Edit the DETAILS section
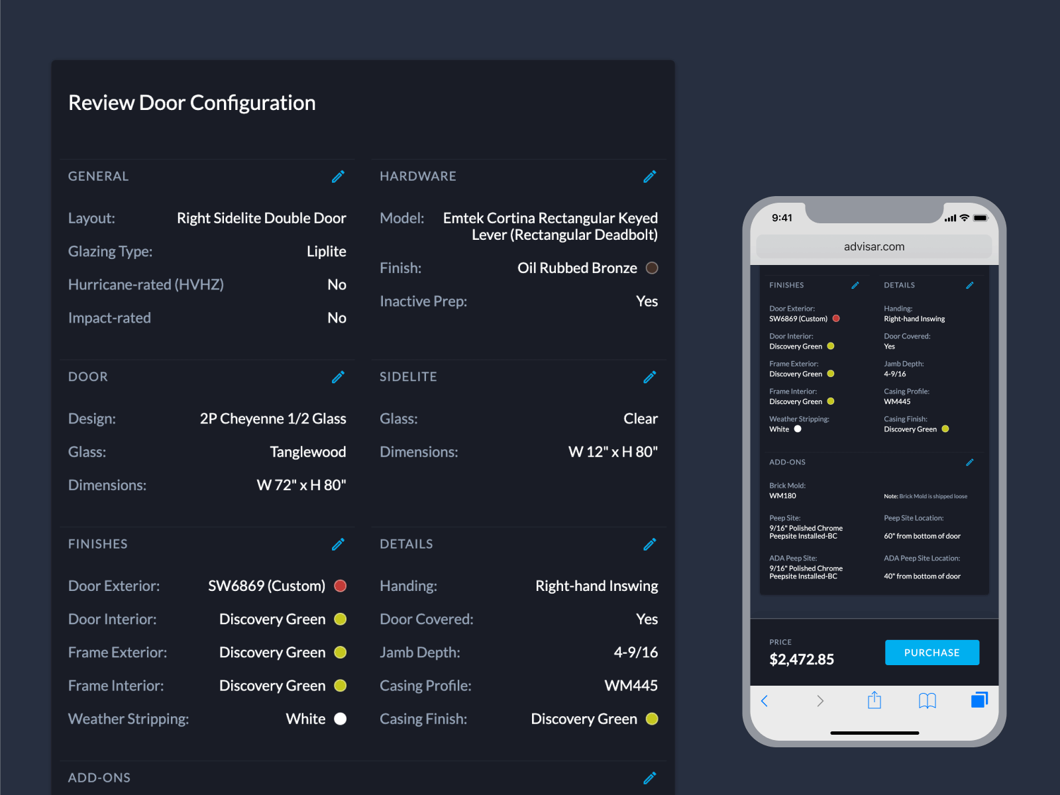The width and height of the screenshot is (1060, 795). pyautogui.click(x=649, y=544)
